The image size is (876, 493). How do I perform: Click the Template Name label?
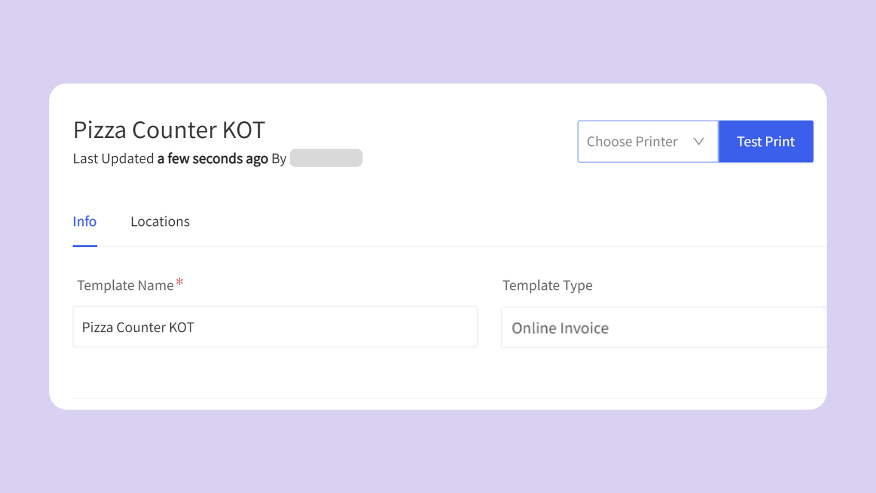click(x=124, y=285)
